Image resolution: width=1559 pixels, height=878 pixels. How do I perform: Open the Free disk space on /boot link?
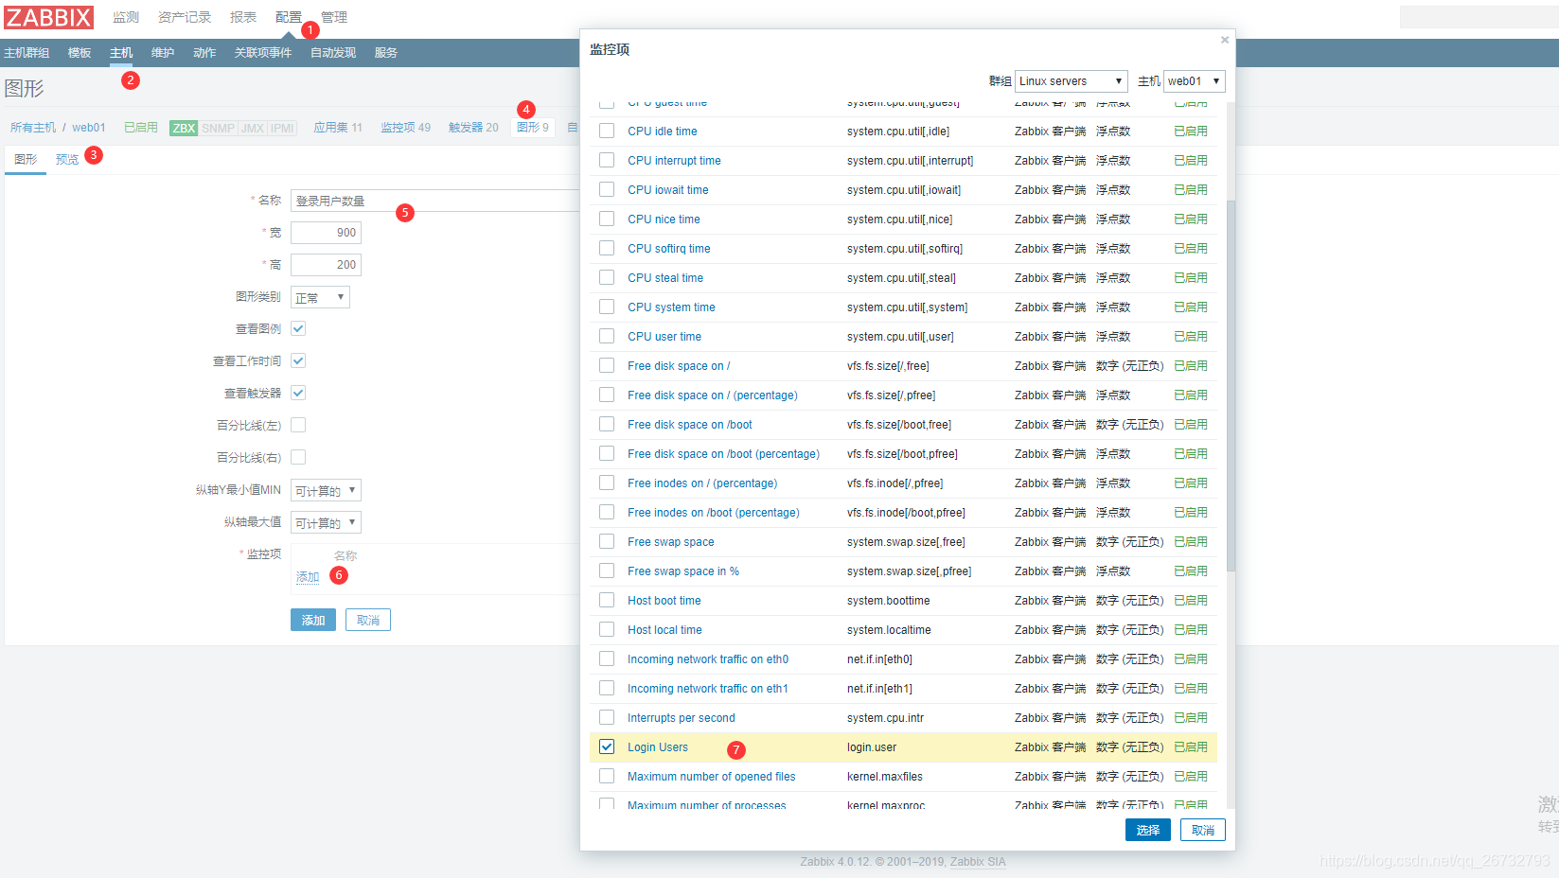coord(690,425)
